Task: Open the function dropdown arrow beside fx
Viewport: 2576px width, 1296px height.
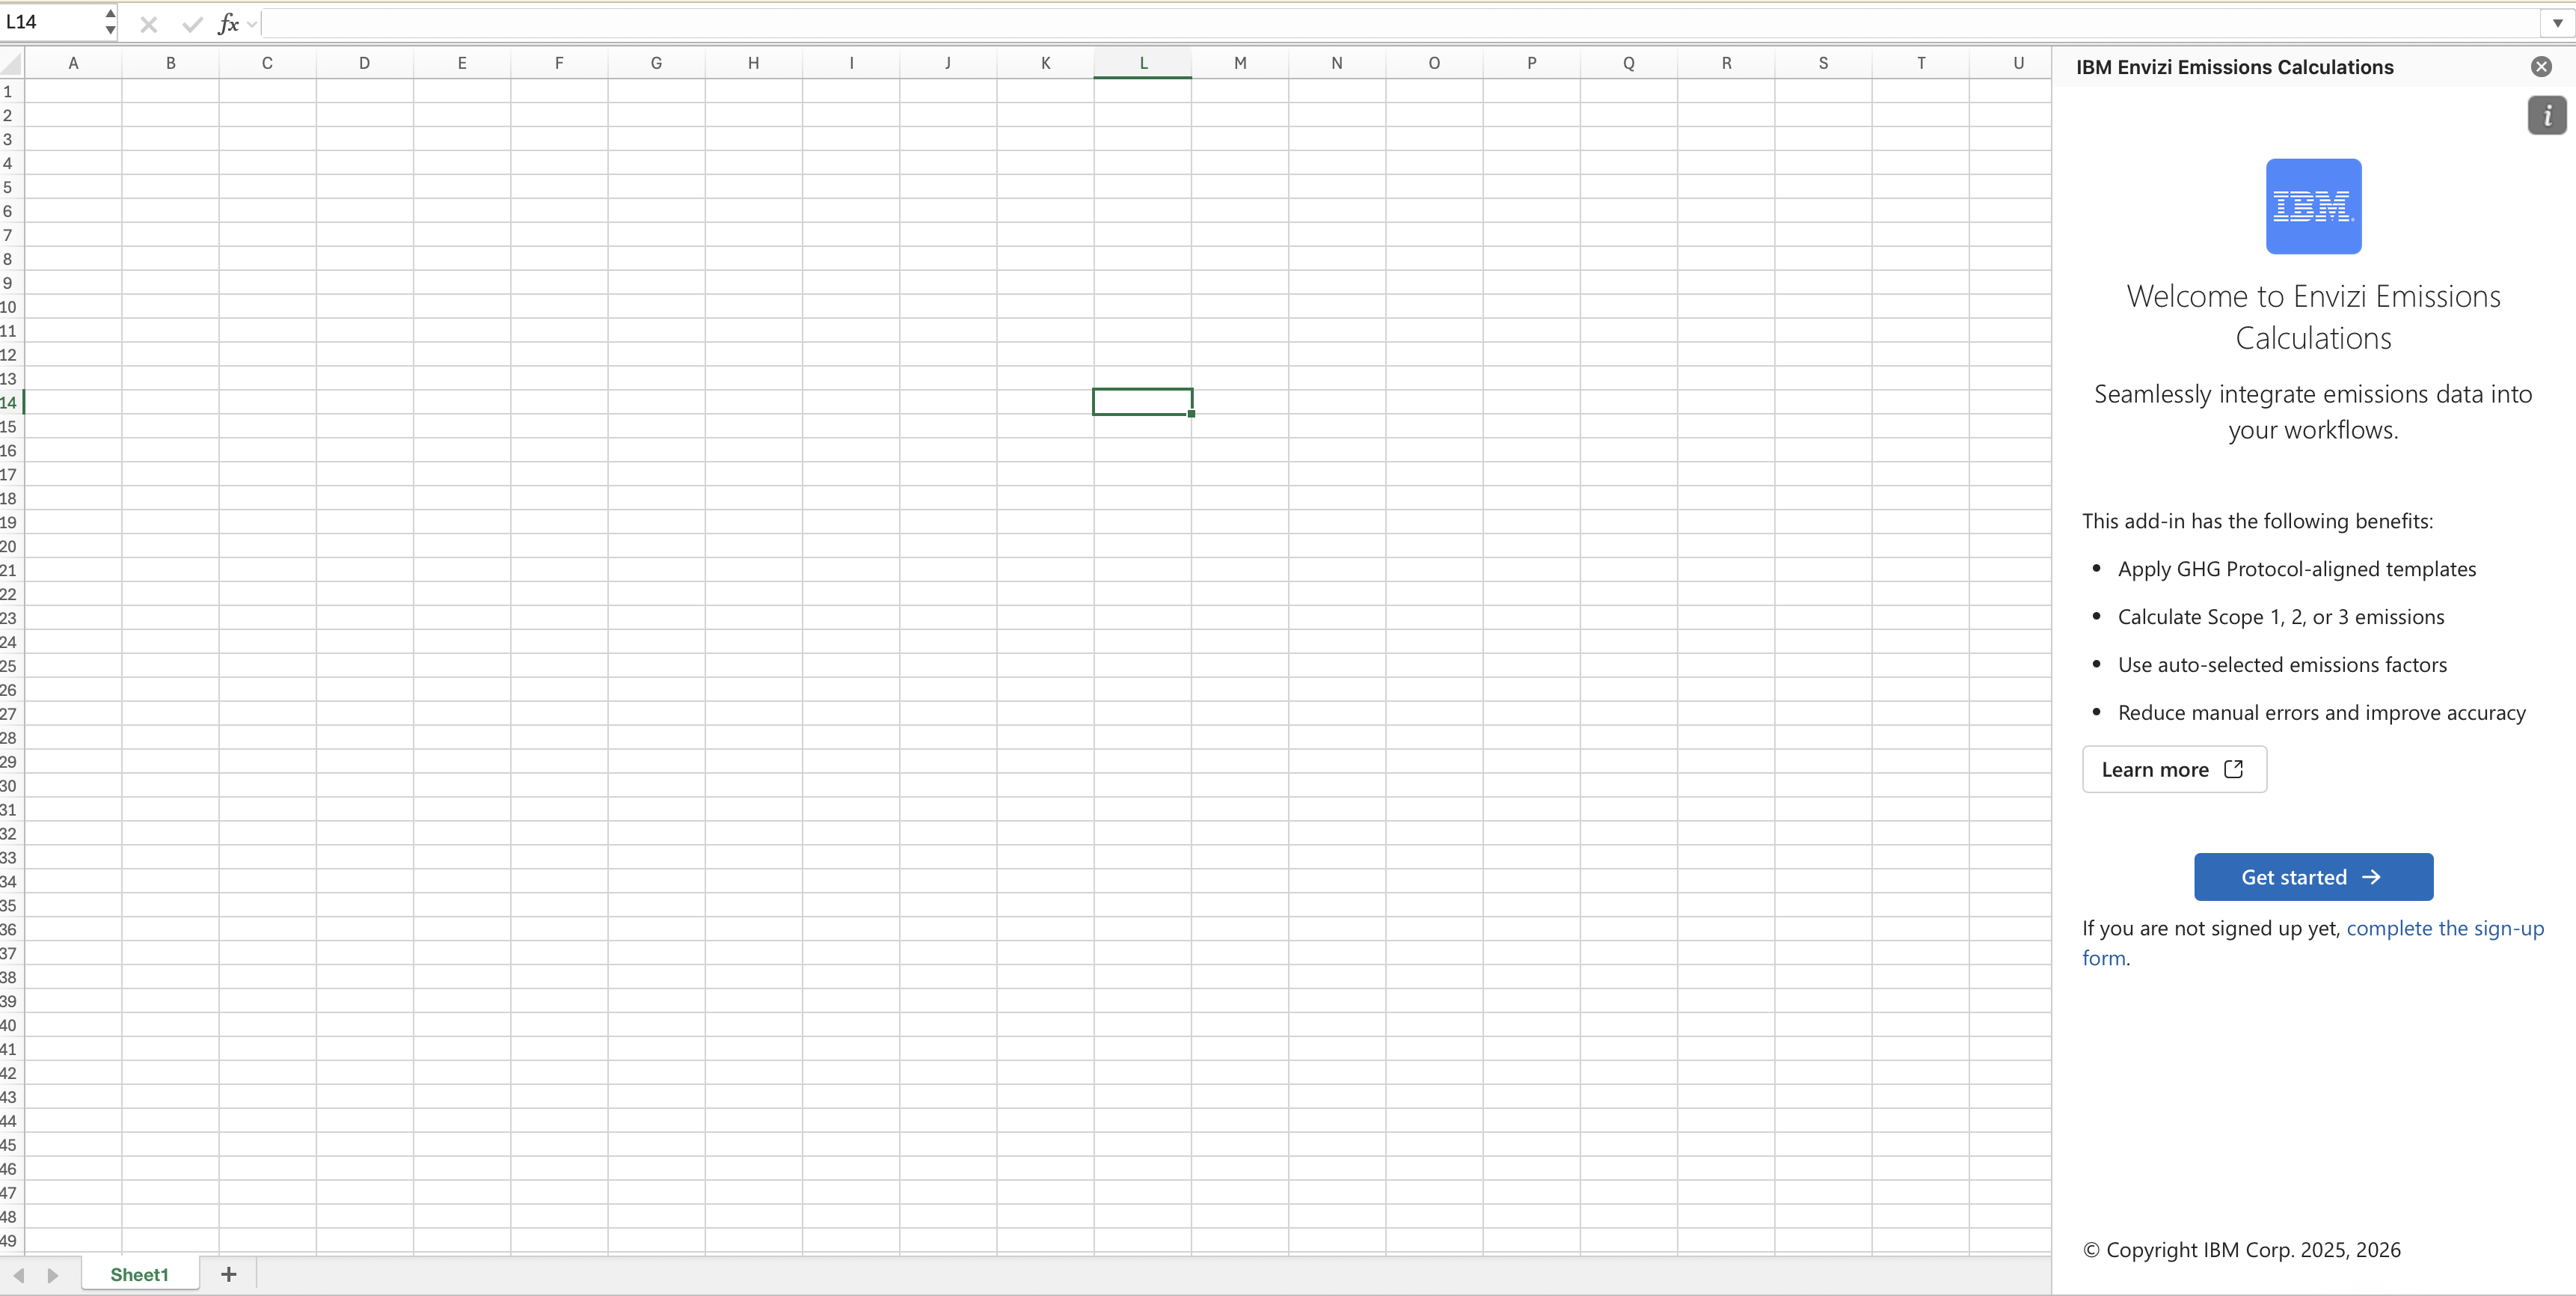Action: click(252, 24)
